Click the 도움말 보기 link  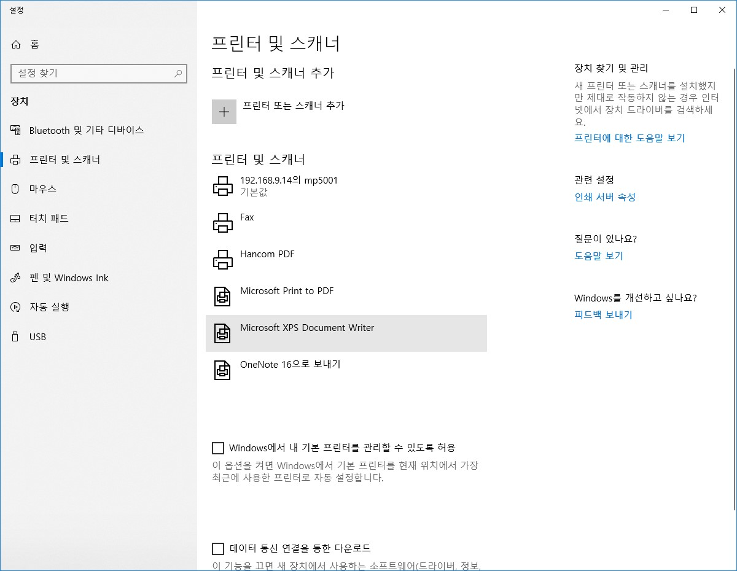pyautogui.click(x=599, y=256)
